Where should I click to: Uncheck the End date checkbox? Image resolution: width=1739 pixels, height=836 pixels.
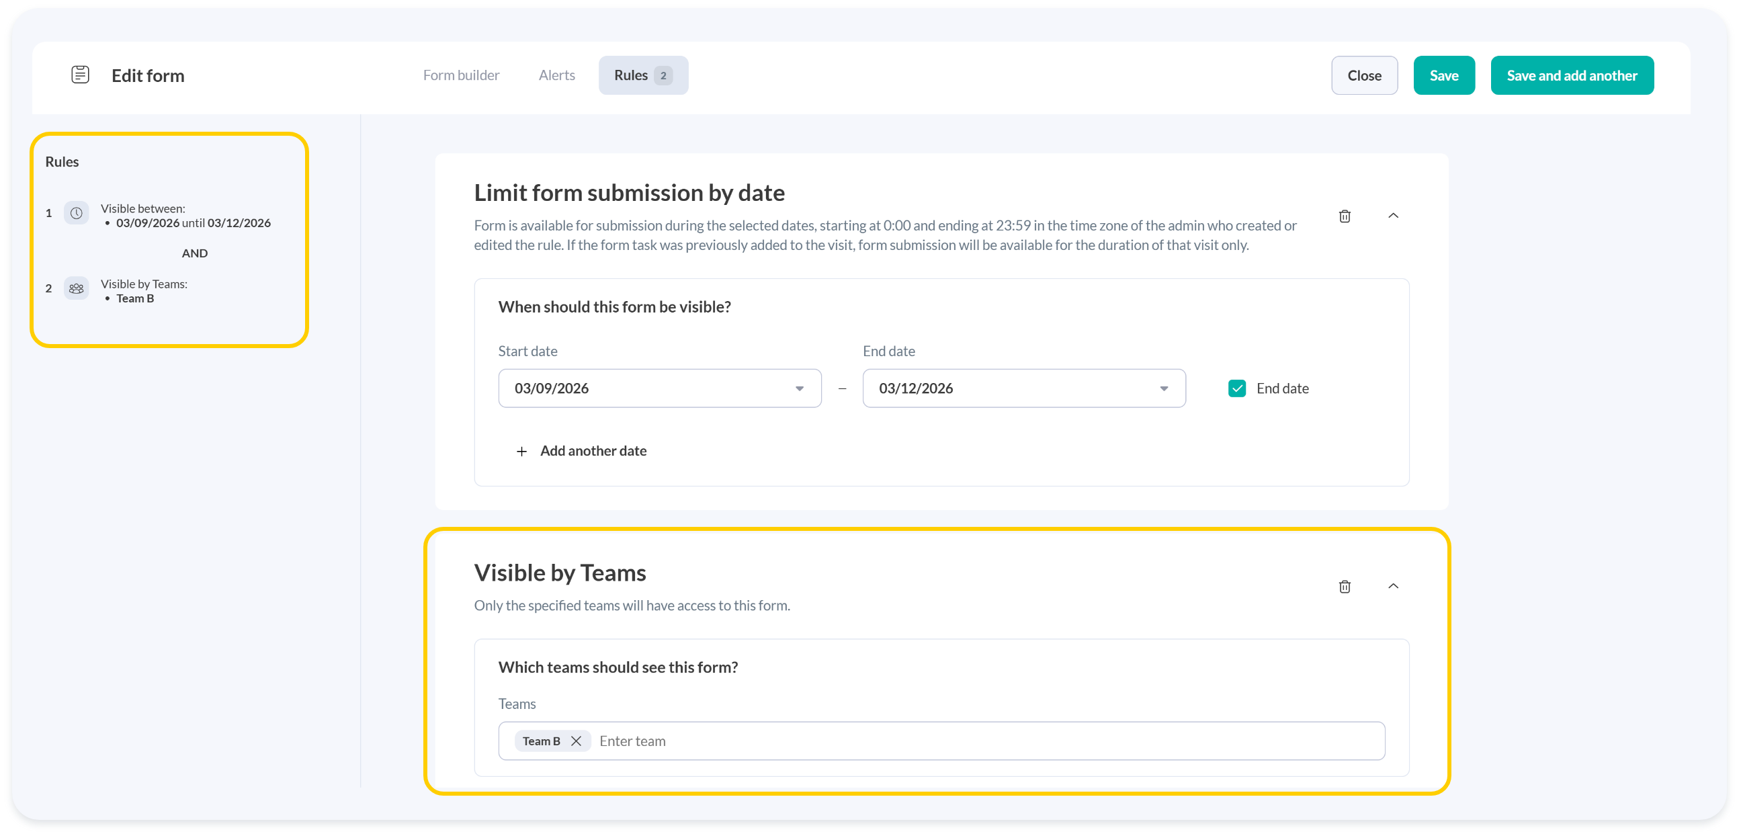click(x=1237, y=388)
